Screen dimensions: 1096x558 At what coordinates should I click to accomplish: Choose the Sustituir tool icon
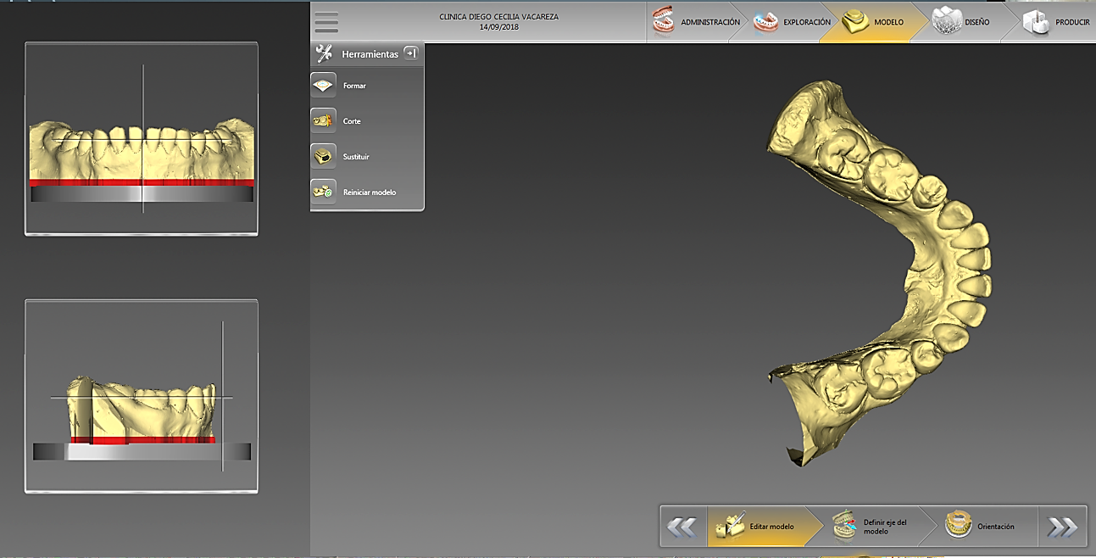323,157
